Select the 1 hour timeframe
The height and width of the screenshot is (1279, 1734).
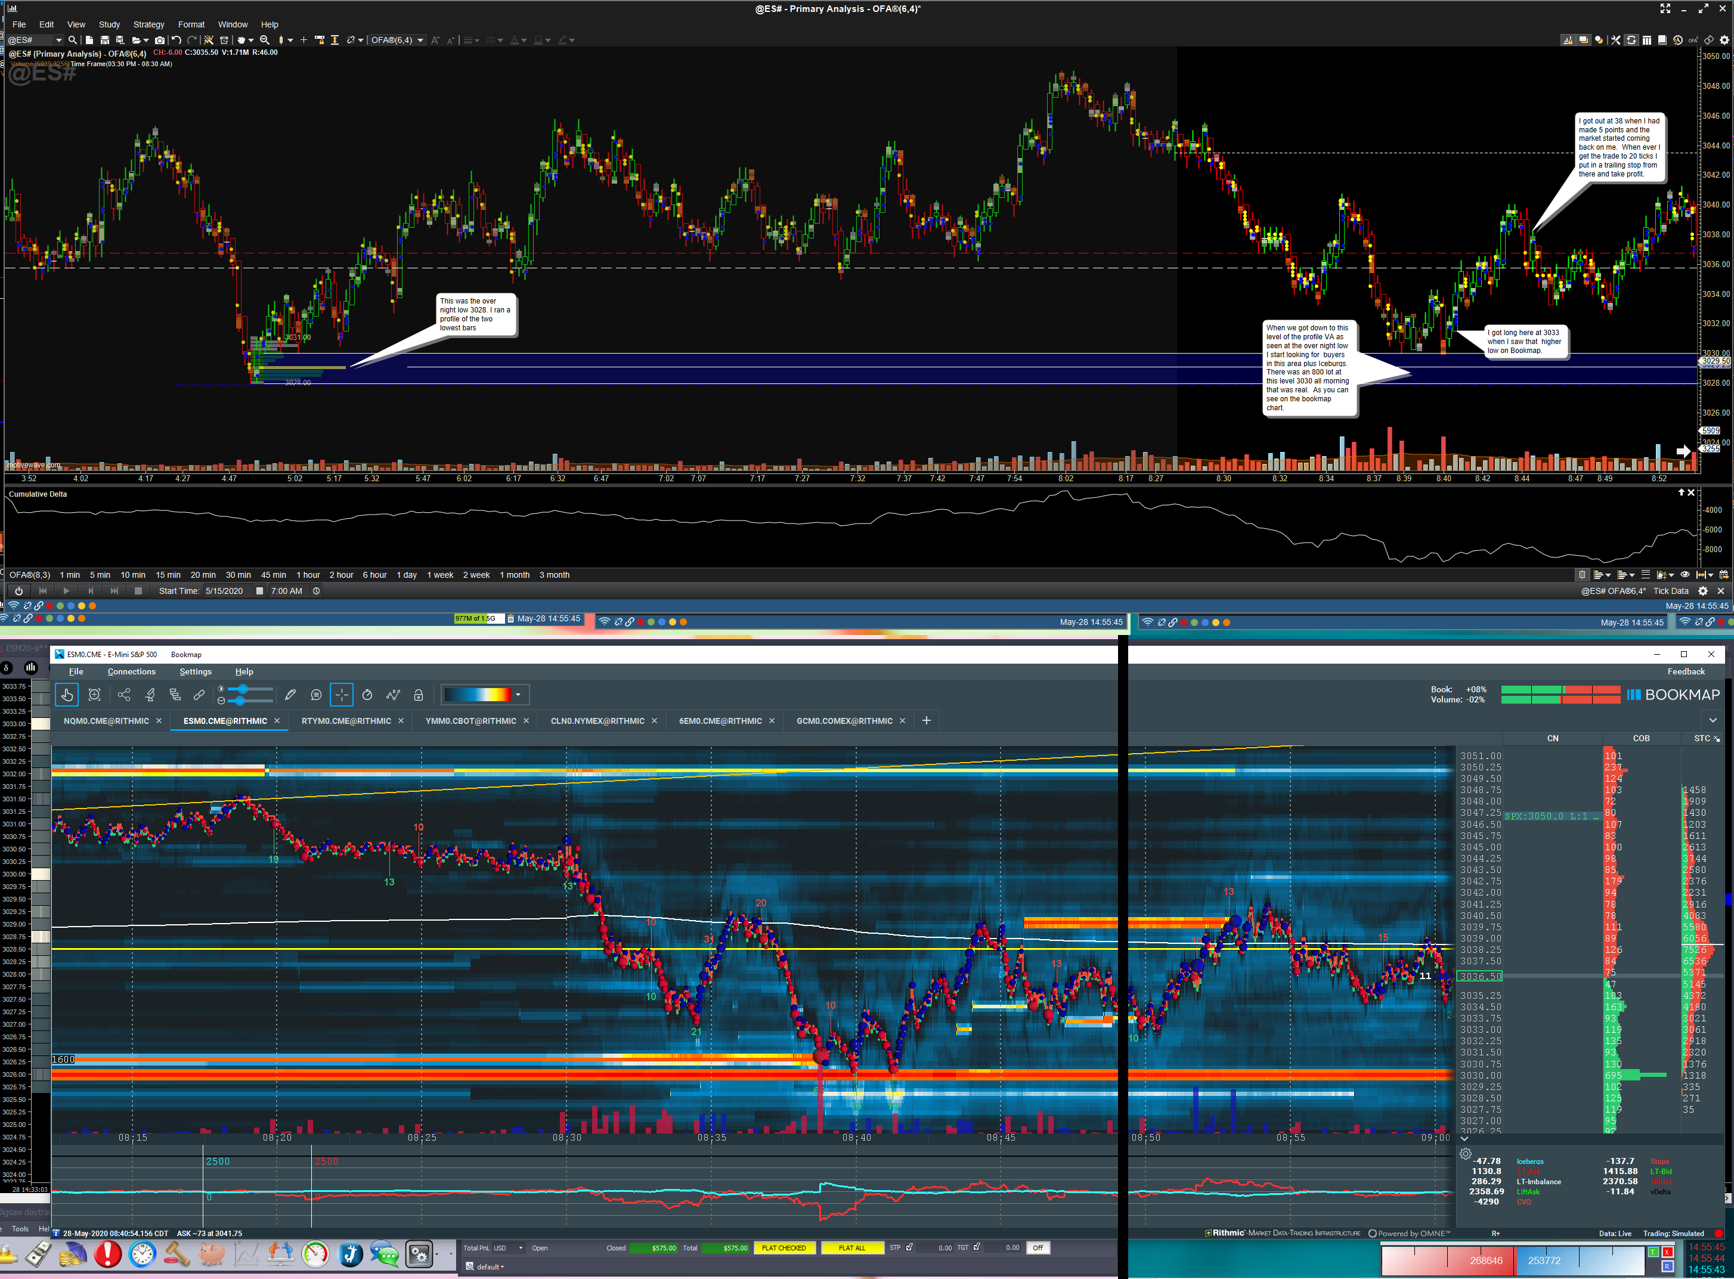[x=308, y=575]
